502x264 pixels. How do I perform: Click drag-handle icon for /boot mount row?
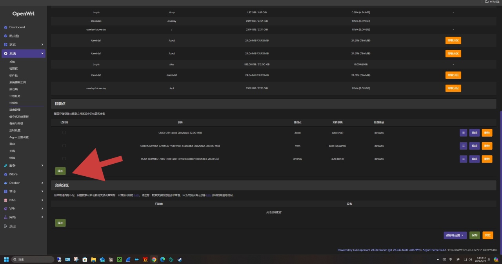[x=463, y=133]
